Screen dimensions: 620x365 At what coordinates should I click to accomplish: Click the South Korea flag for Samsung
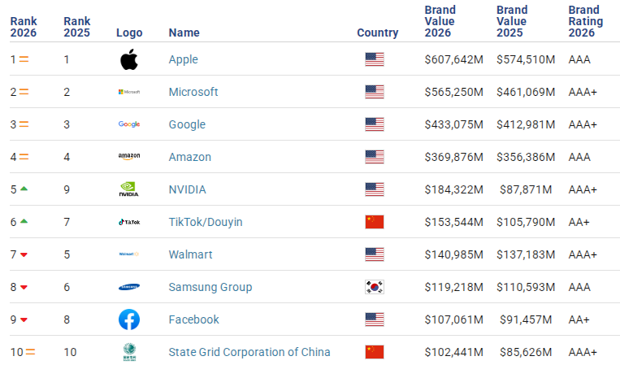[374, 287]
